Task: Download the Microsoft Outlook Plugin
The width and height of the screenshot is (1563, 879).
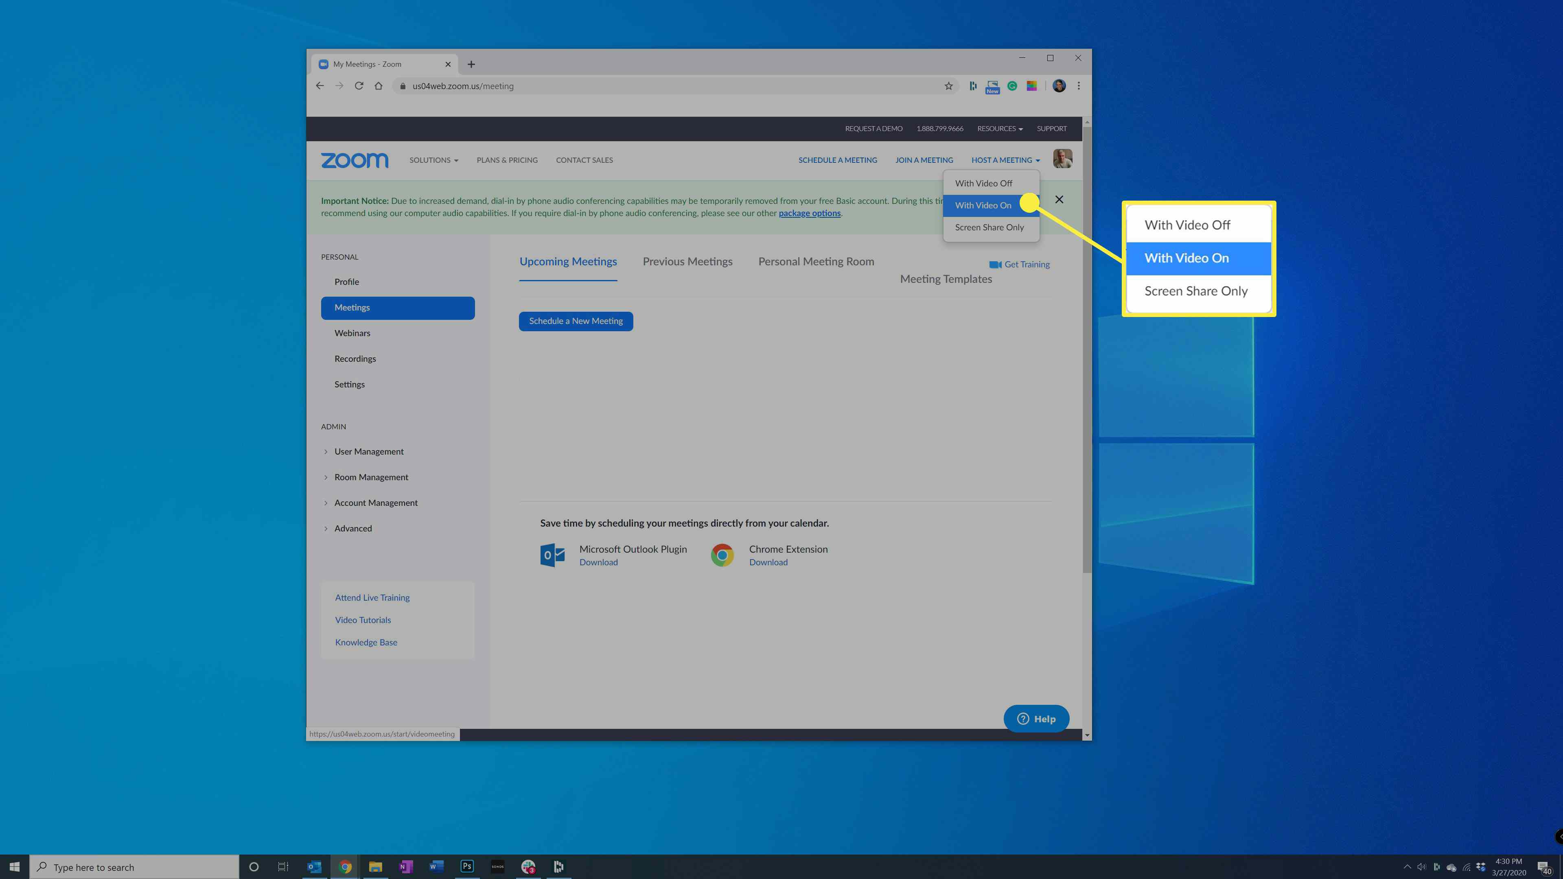Action: pyautogui.click(x=598, y=562)
